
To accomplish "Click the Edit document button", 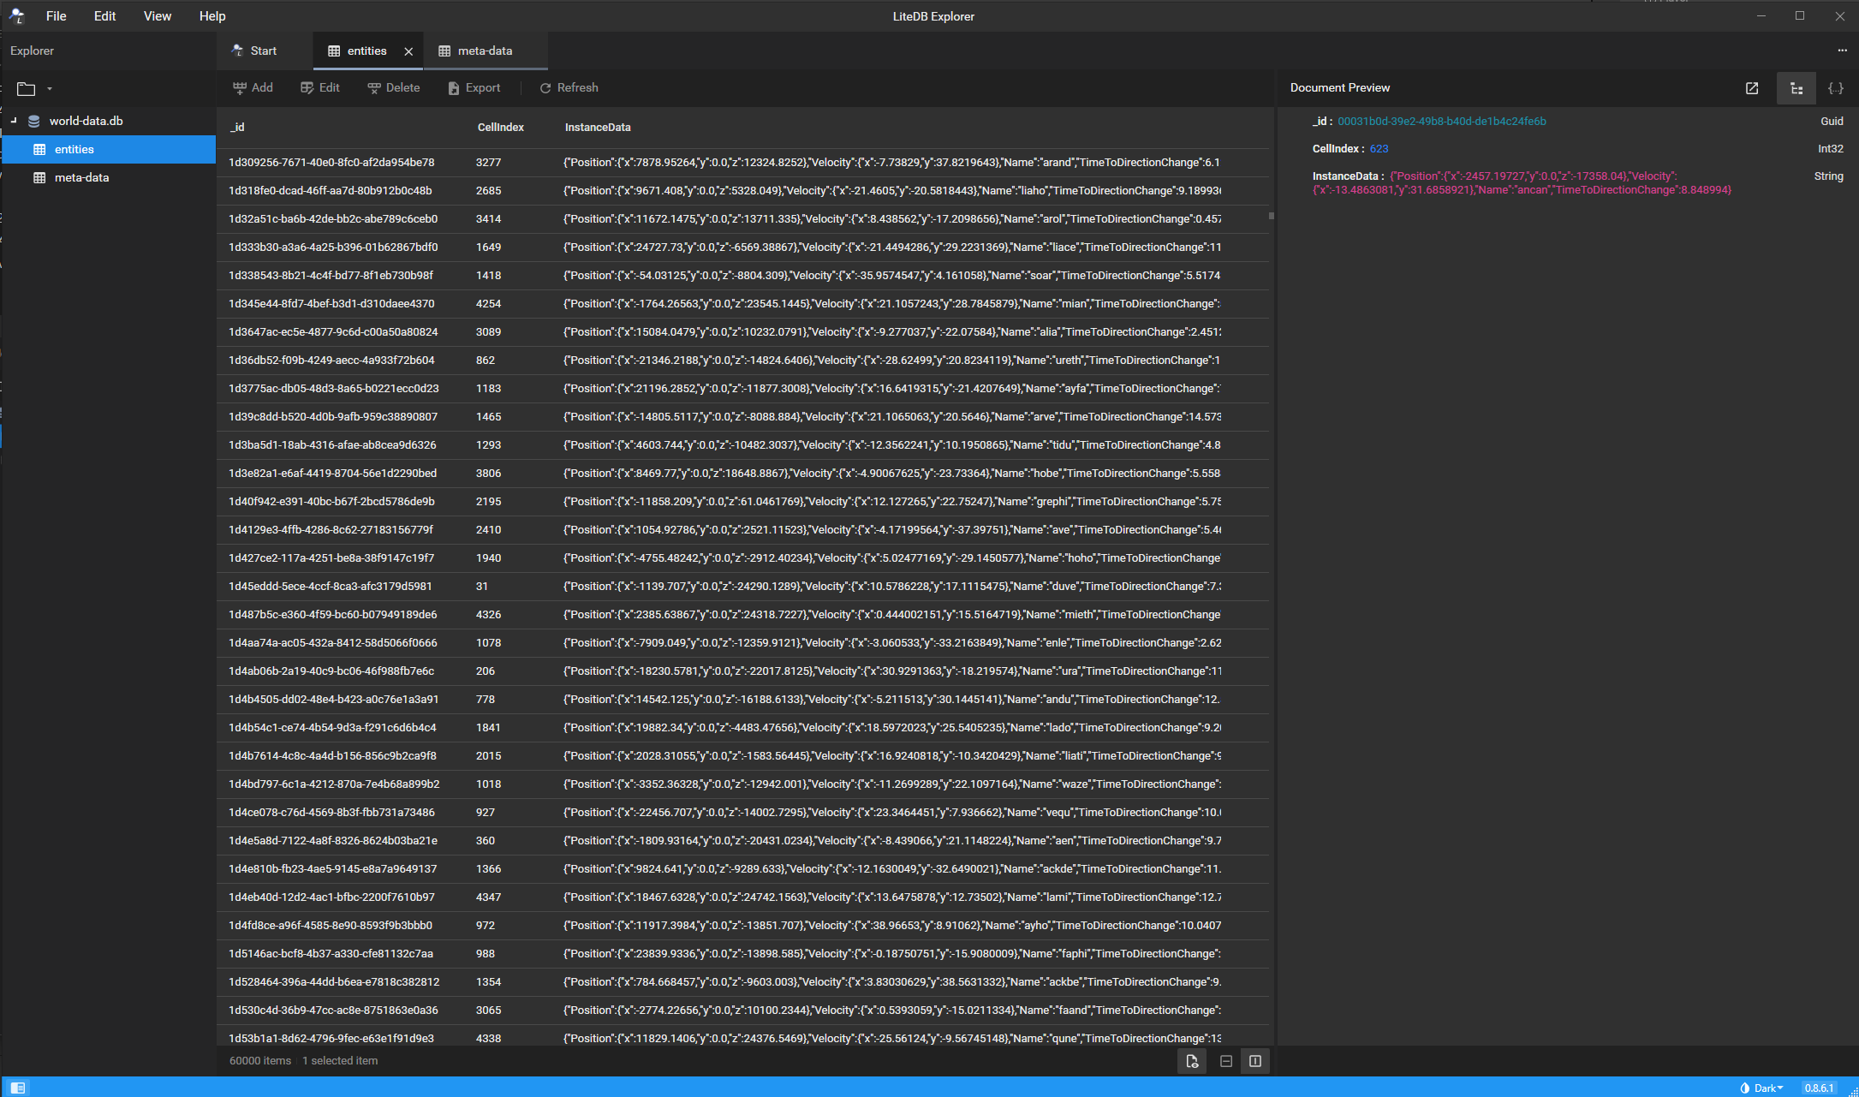I will (320, 87).
